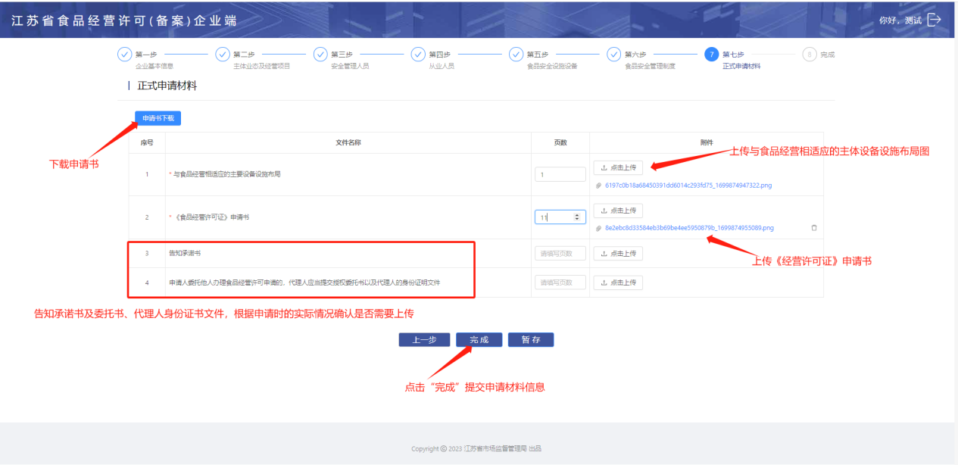The image size is (958, 465).
Task: Click step 3 checkmark icon 安全管理人员
Action: coord(320,55)
